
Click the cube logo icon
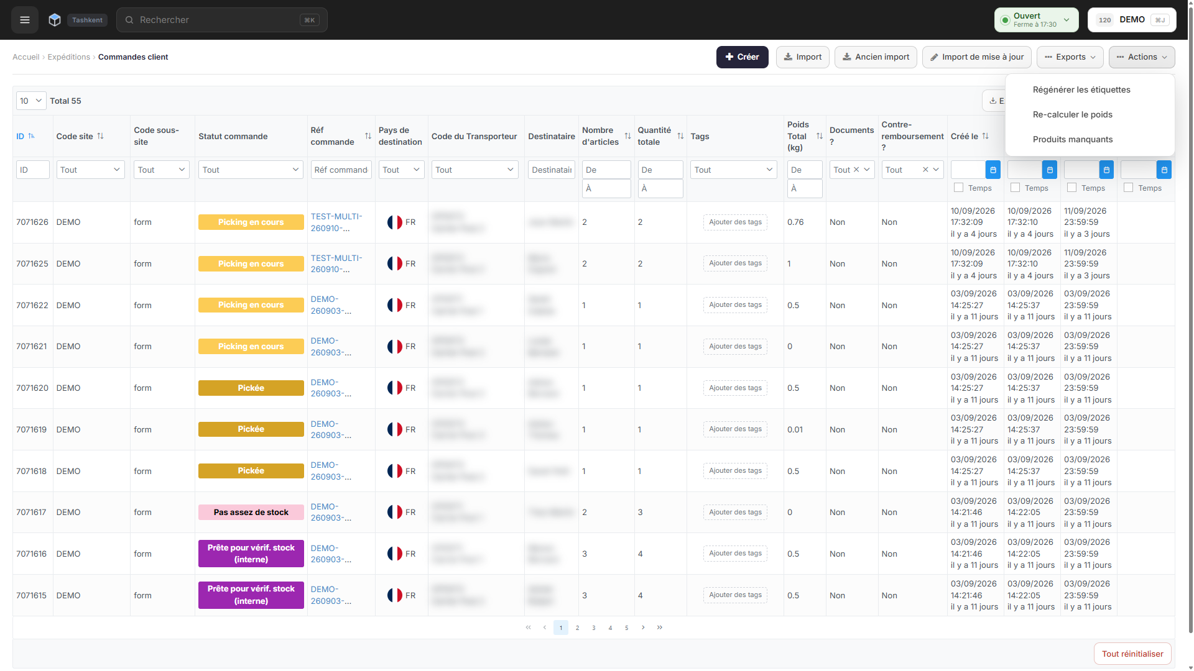click(55, 20)
